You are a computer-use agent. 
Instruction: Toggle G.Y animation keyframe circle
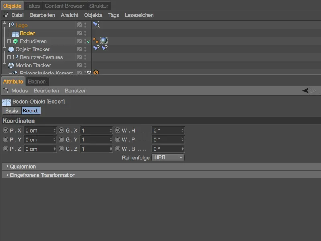[61, 139]
